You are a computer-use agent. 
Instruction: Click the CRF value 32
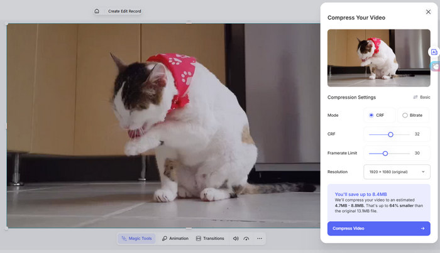(x=417, y=134)
